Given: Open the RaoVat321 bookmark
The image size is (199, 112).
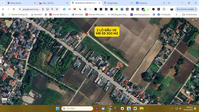Looking at the screenshot, I should tap(37, 15).
